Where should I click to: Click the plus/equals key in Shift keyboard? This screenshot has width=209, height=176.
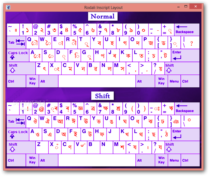(168, 109)
